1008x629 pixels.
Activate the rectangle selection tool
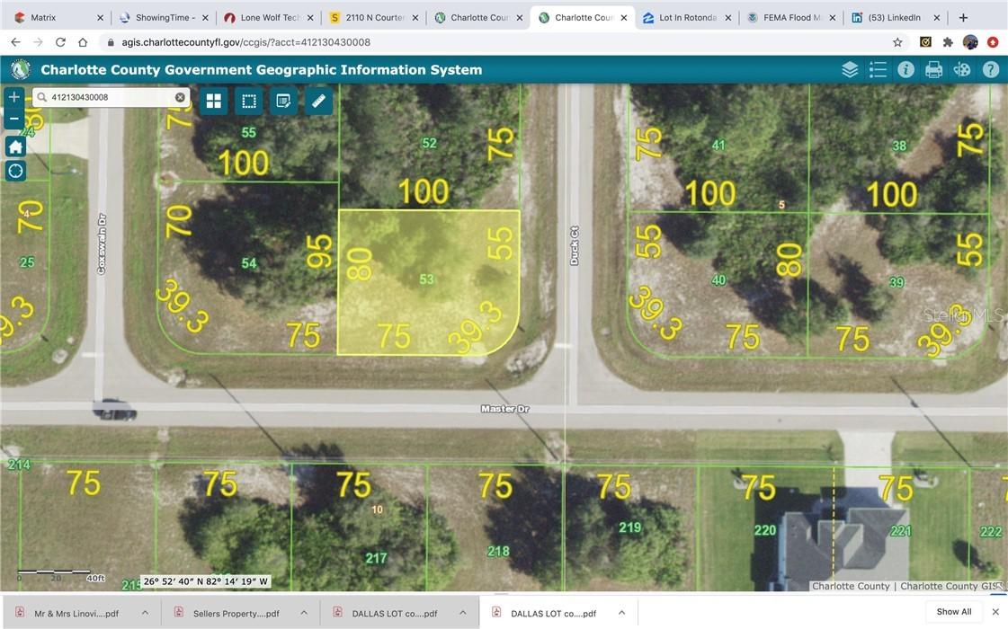pos(248,101)
